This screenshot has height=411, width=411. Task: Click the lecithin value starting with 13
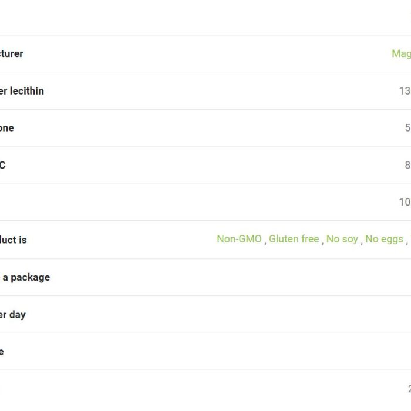[x=405, y=91]
